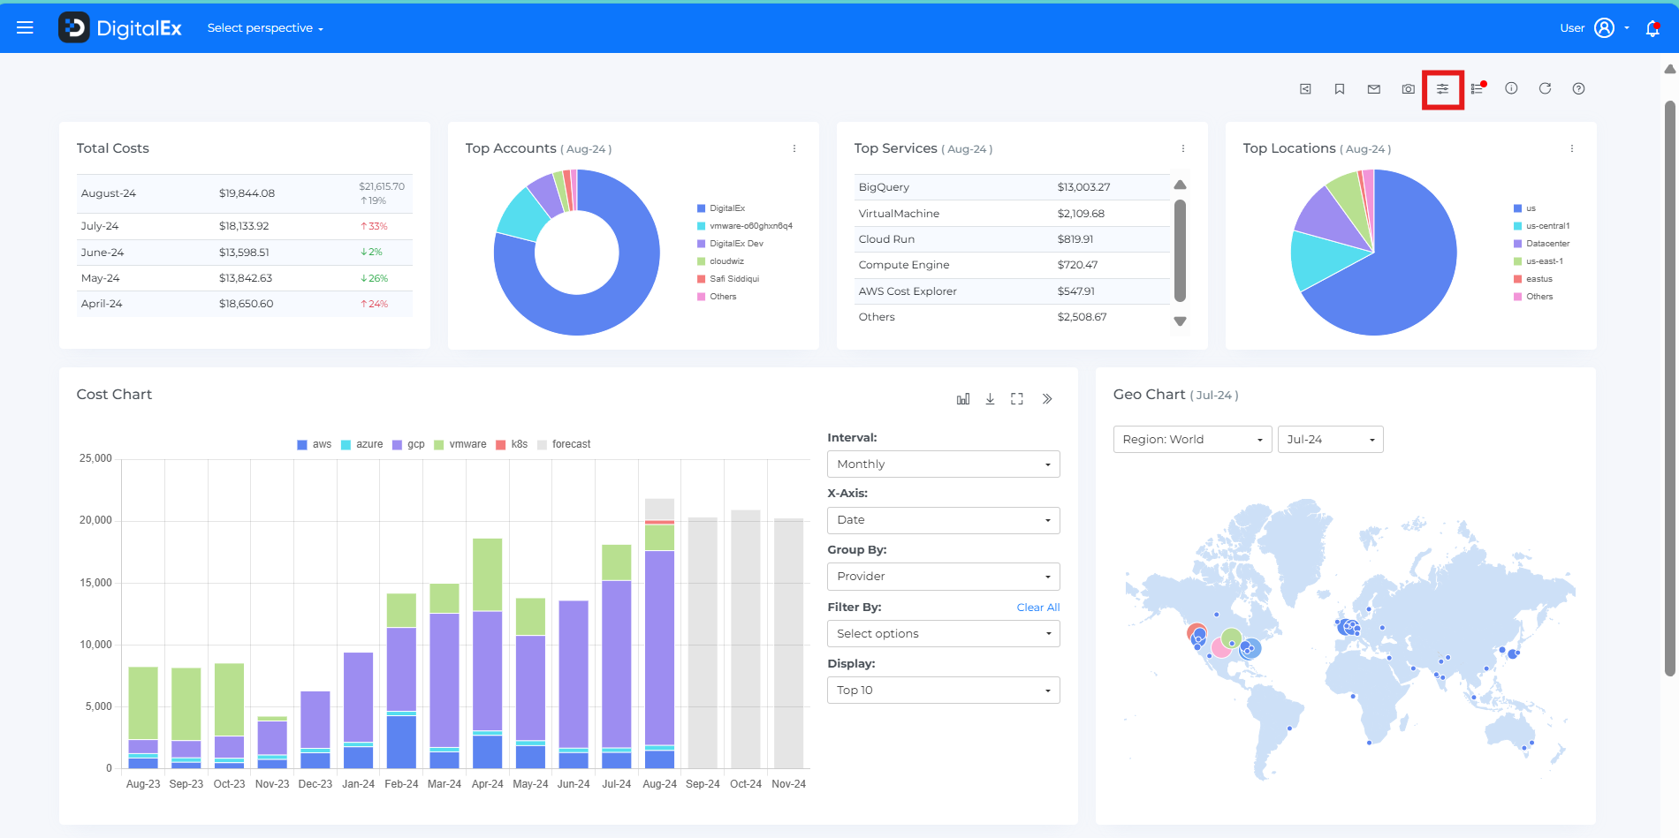
Task: Select the August-24 total cost row
Action: pos(244,193)
